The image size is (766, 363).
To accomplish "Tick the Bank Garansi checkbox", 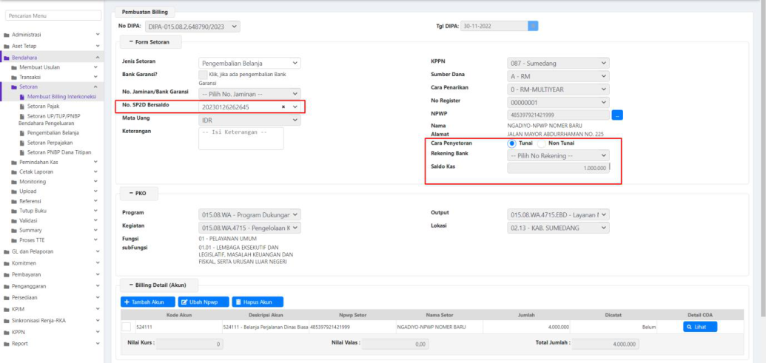I will coord(203,75).
